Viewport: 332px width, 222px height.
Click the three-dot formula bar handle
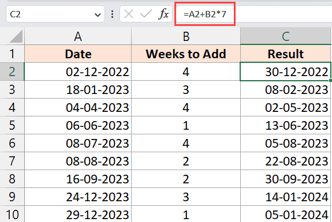(112, 14)
